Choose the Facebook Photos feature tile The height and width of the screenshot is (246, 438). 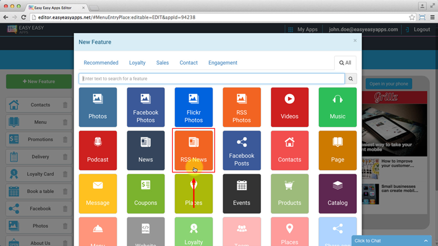tap(146, 107)
